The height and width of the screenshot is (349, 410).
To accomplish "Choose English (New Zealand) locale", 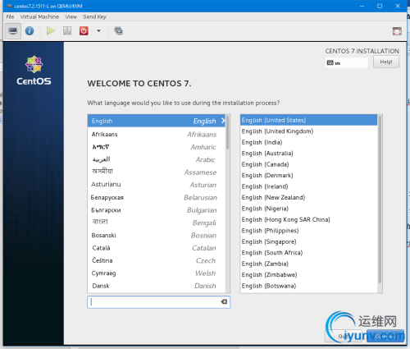I will pos(309,197).
